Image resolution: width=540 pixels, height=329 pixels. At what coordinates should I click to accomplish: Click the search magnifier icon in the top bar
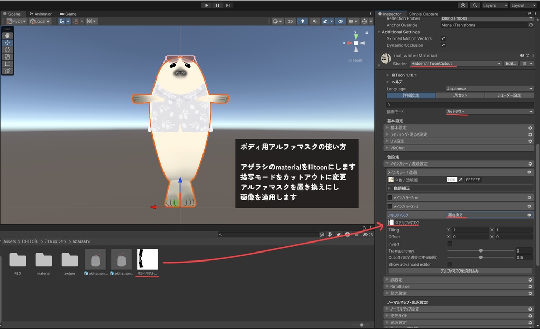coord(474,5)
